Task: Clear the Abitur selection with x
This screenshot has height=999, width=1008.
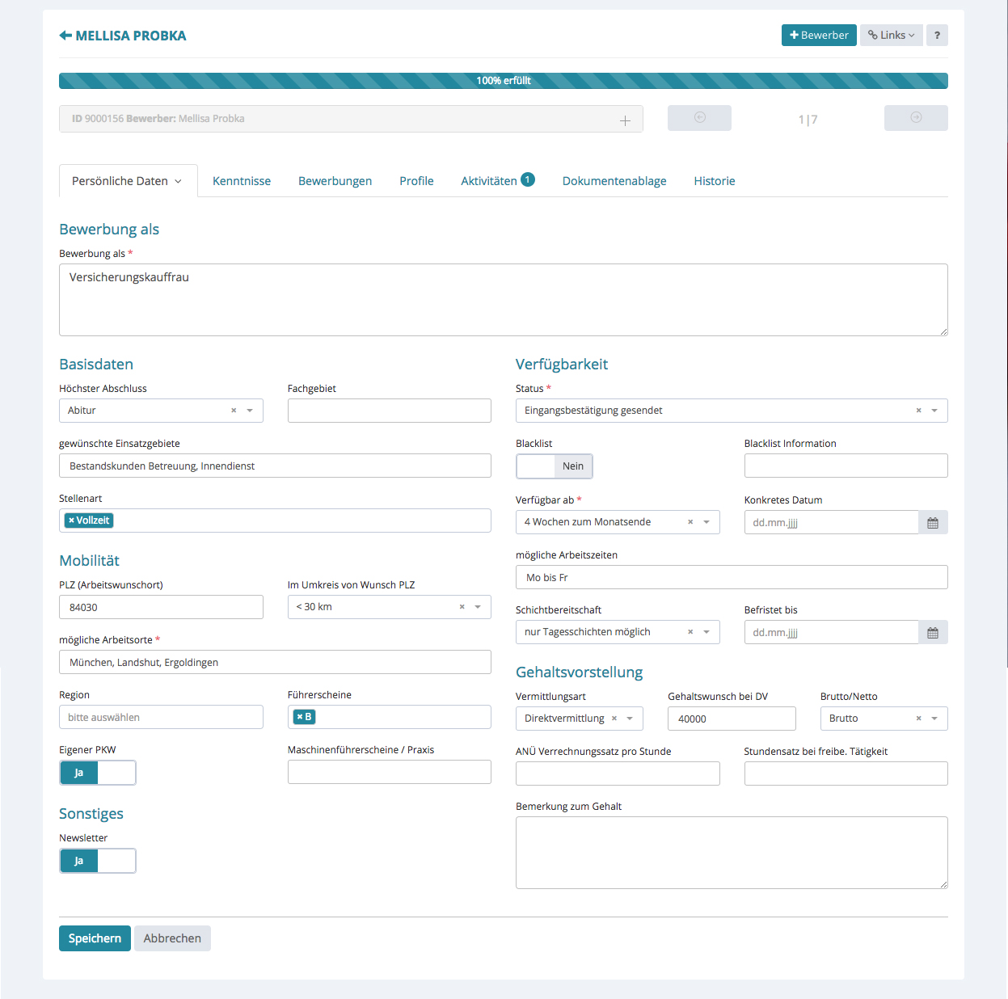Action: point(234,411)
